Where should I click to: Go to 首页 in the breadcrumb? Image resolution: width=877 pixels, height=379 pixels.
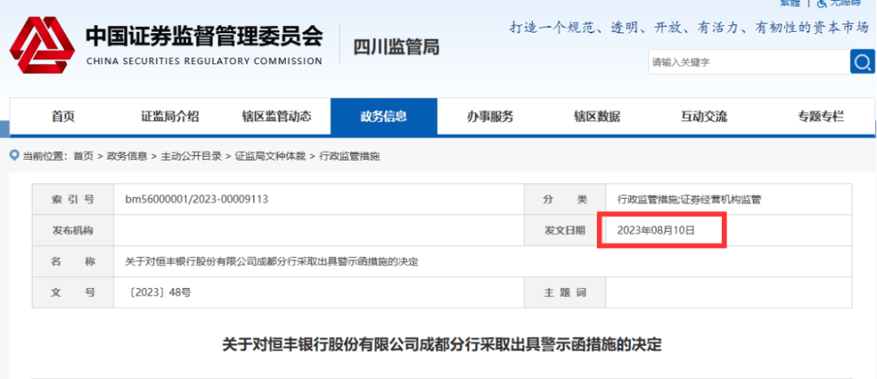pos(84,157)
